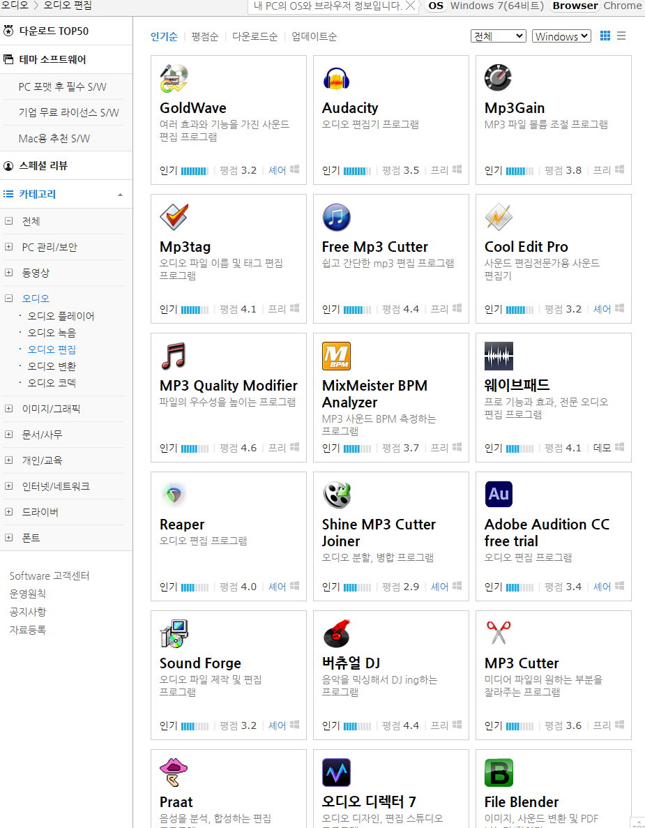The image size is (645, 828).
Task: Open the 전체 filter dropdown
Action: (x=499, y=36)
